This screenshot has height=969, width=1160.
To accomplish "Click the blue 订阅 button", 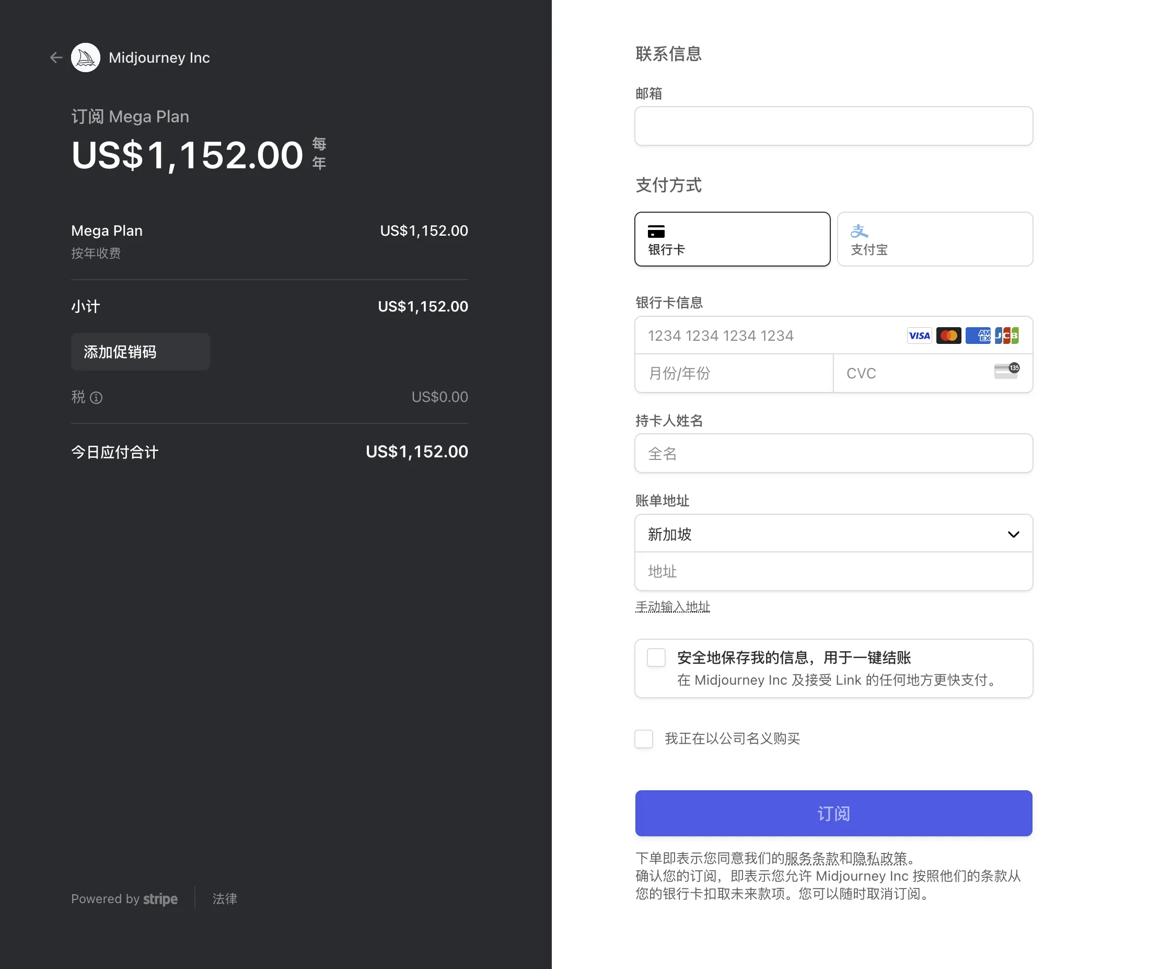I will point(833,813).
